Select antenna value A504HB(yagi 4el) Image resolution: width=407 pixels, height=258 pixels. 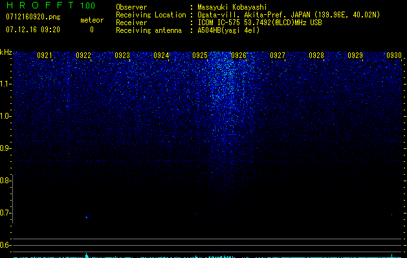228,30
